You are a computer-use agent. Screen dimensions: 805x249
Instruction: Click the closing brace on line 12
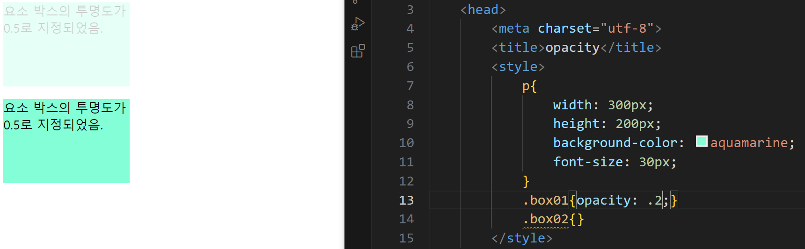(x=526, y=181)
